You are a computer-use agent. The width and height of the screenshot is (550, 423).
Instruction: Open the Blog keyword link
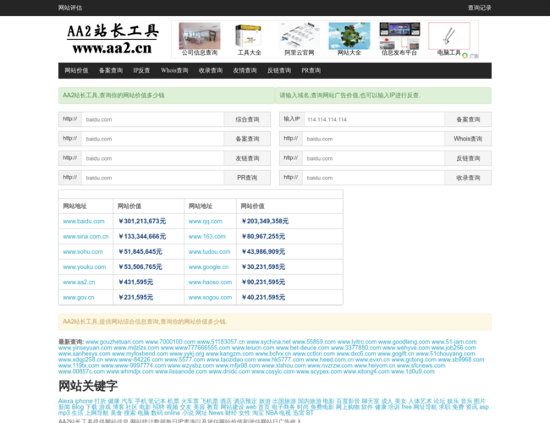click(x=78, y=407)
